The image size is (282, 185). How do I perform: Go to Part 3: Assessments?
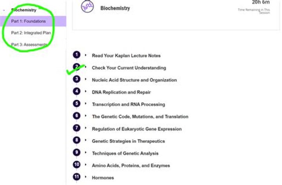pyautogui.click(x=29, y=45)
